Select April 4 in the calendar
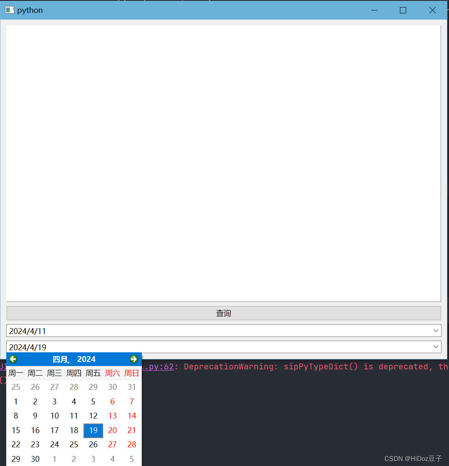 coord(74,401)
